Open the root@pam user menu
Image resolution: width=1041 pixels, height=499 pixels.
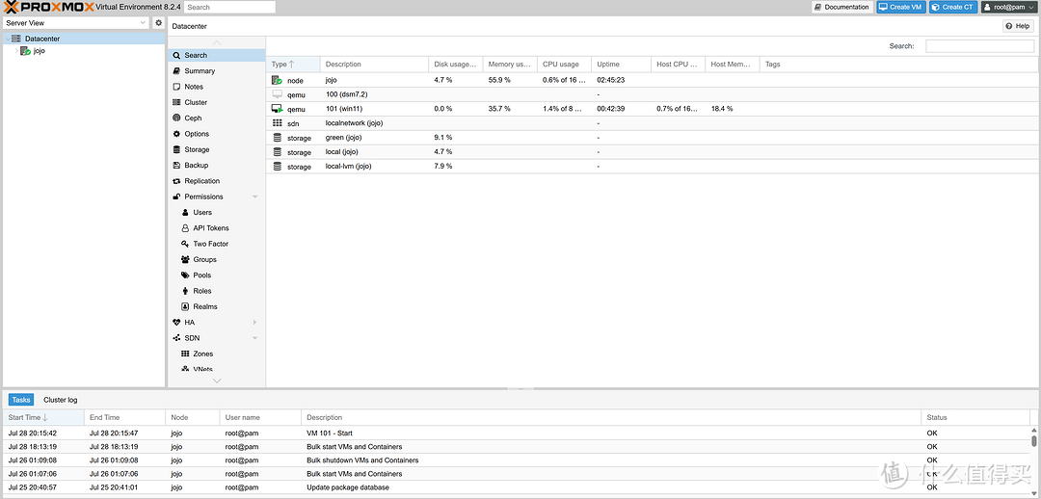click(1008, 7)
